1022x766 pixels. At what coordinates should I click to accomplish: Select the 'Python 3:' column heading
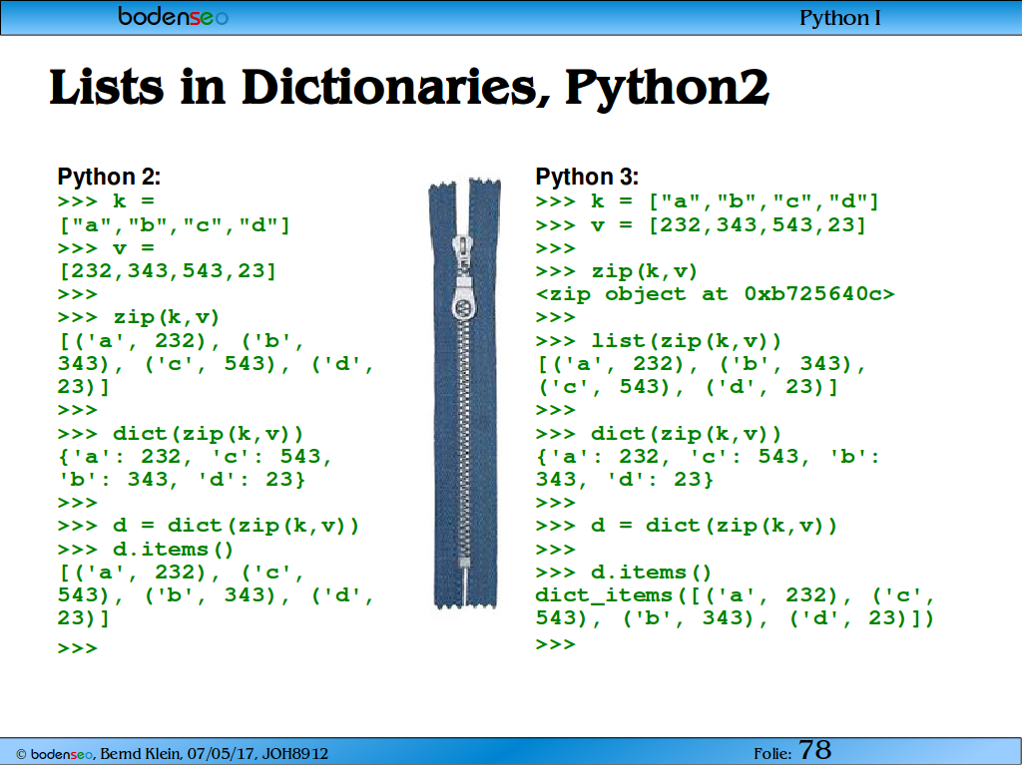click(587, 177)
